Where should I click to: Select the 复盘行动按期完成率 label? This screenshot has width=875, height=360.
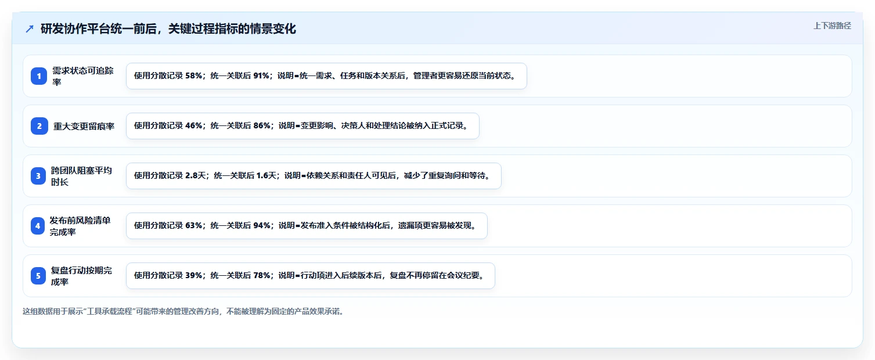coord(82,276)
